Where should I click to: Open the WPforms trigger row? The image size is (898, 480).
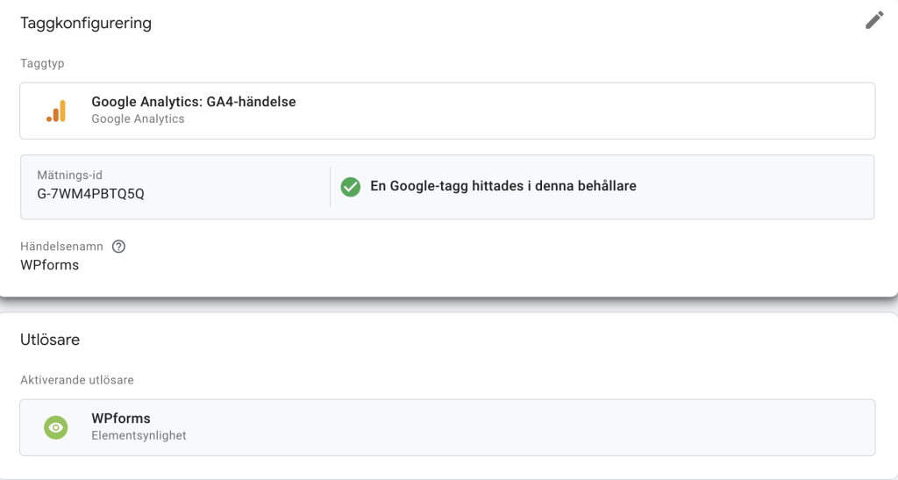(x=447, y=427)
